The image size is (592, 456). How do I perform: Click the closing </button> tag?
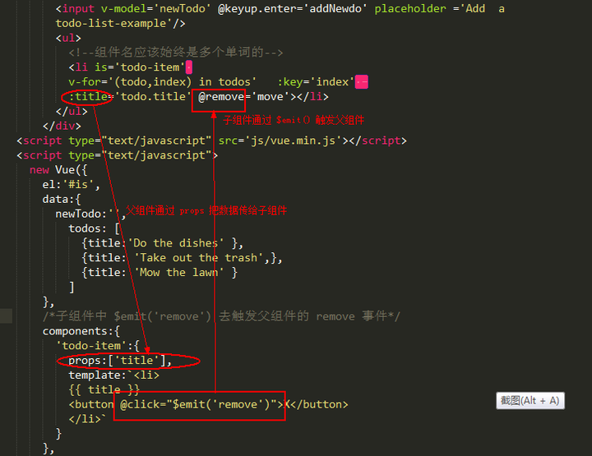(319, 404)
